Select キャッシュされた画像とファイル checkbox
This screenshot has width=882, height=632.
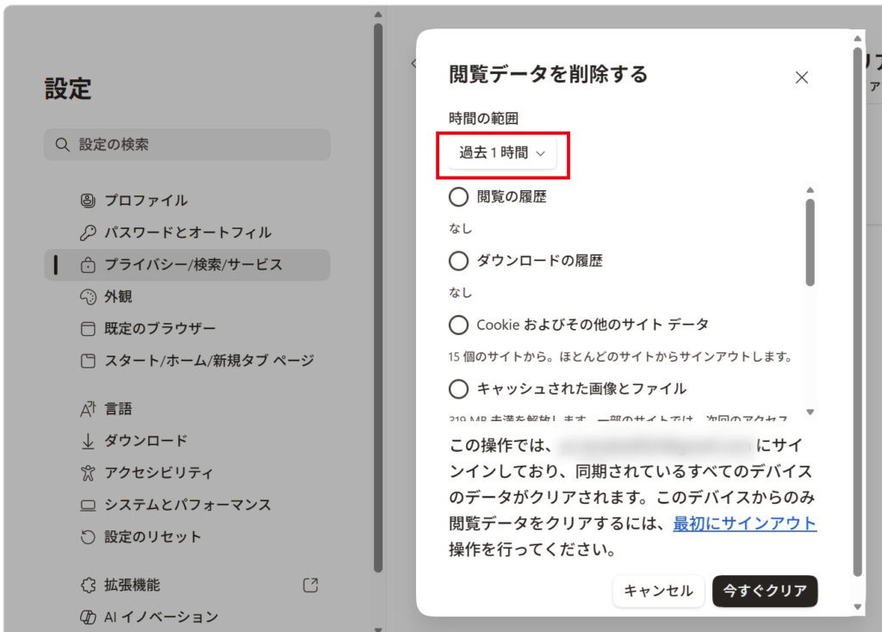(x=459, y=389)
